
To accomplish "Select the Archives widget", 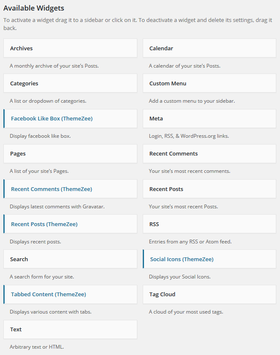I will (70, 48).
